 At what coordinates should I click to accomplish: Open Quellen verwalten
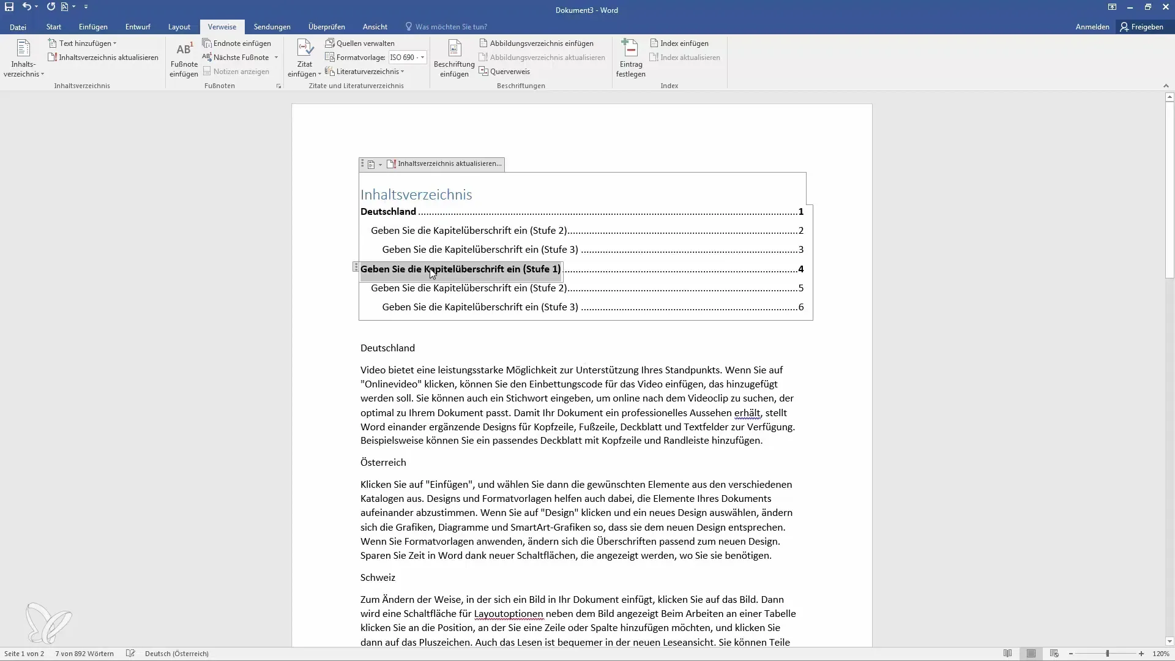click(360, 43)
